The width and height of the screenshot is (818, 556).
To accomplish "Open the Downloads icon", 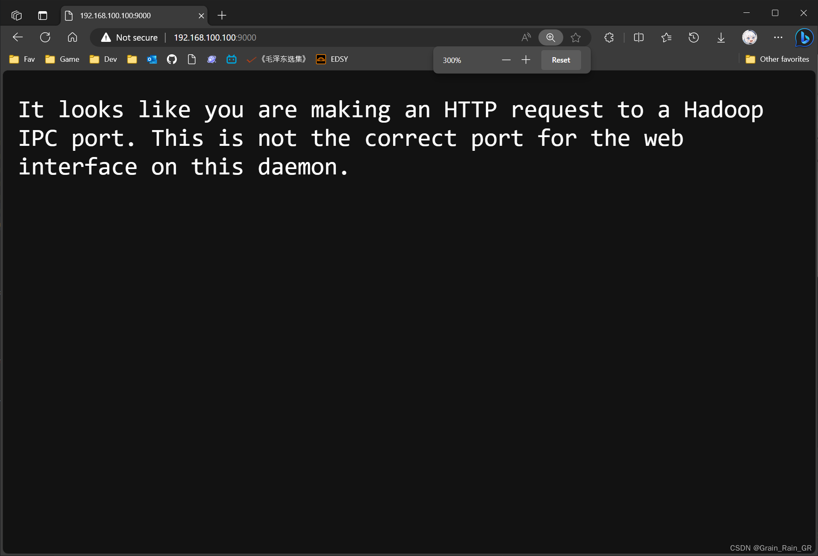I will coord(721,37).
